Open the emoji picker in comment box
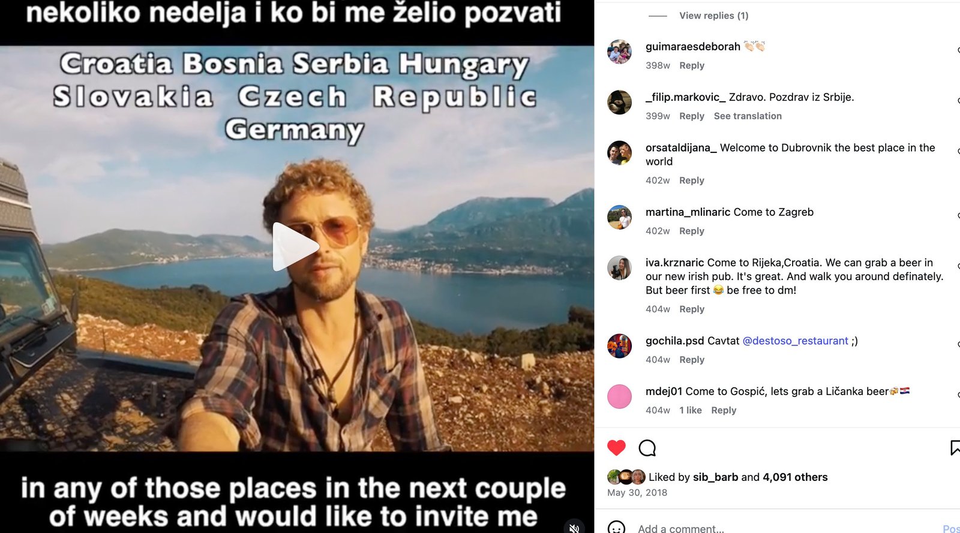The width and height of the screenshot is (960, 533). [x=616, y=528]
